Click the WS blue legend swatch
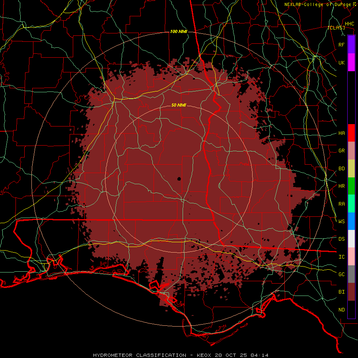Viewport: 358px width, 358px height. pyautogui.click(x=351, y=221)
